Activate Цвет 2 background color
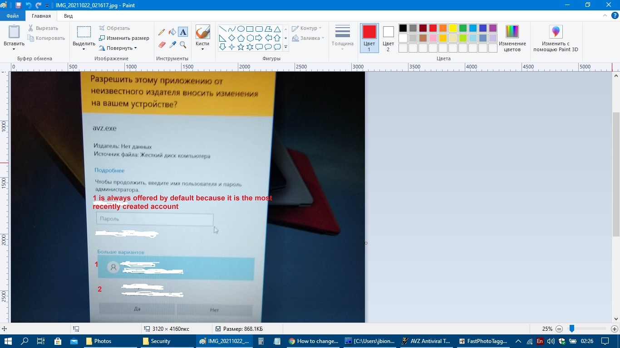 click(x=388, y=38)
